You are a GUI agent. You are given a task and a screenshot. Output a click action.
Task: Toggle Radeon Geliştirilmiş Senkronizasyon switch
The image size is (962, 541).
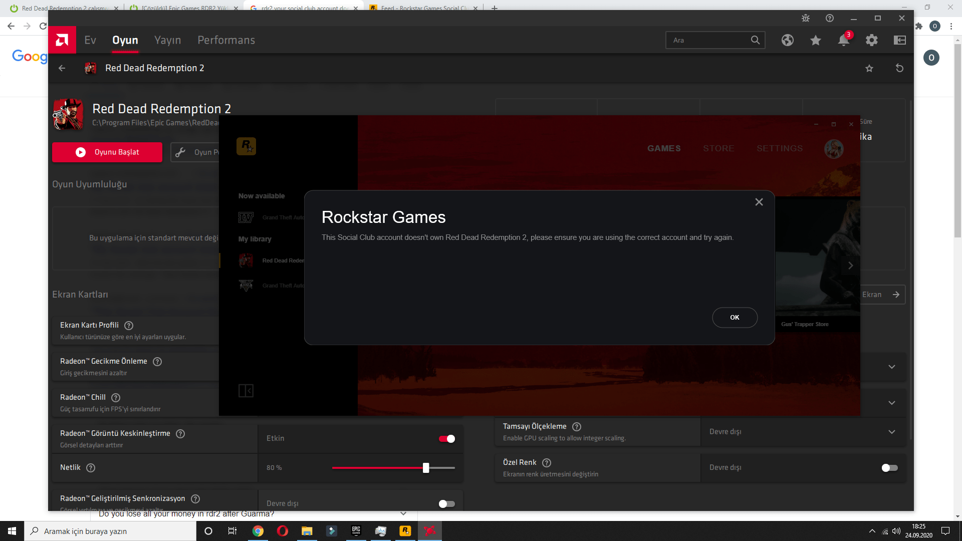446,503
